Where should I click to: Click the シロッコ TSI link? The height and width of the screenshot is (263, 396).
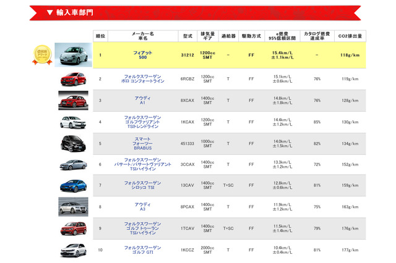click(143, 185)
